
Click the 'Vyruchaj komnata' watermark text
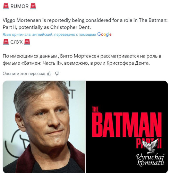pyautogui.click(x=150, y=160)
